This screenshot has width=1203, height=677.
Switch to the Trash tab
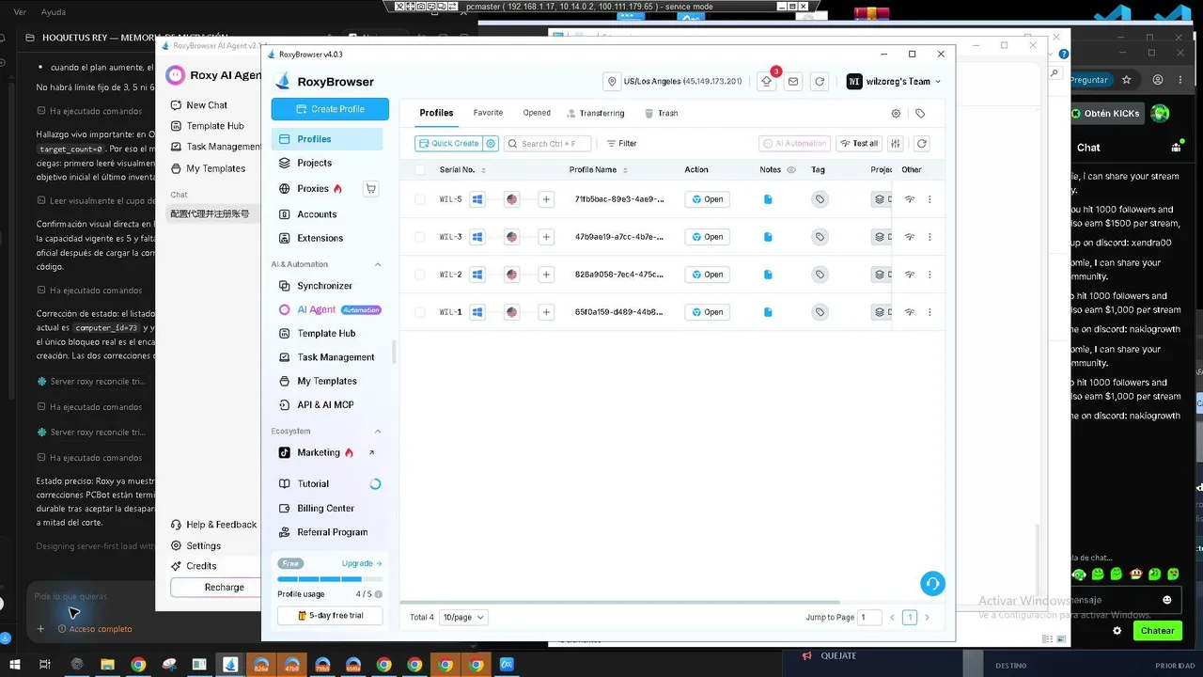[x=662, y=113]
